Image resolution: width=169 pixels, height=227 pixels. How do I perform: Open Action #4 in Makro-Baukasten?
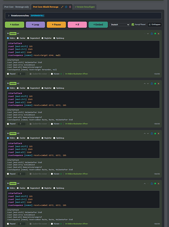click(x=76, y=224)
